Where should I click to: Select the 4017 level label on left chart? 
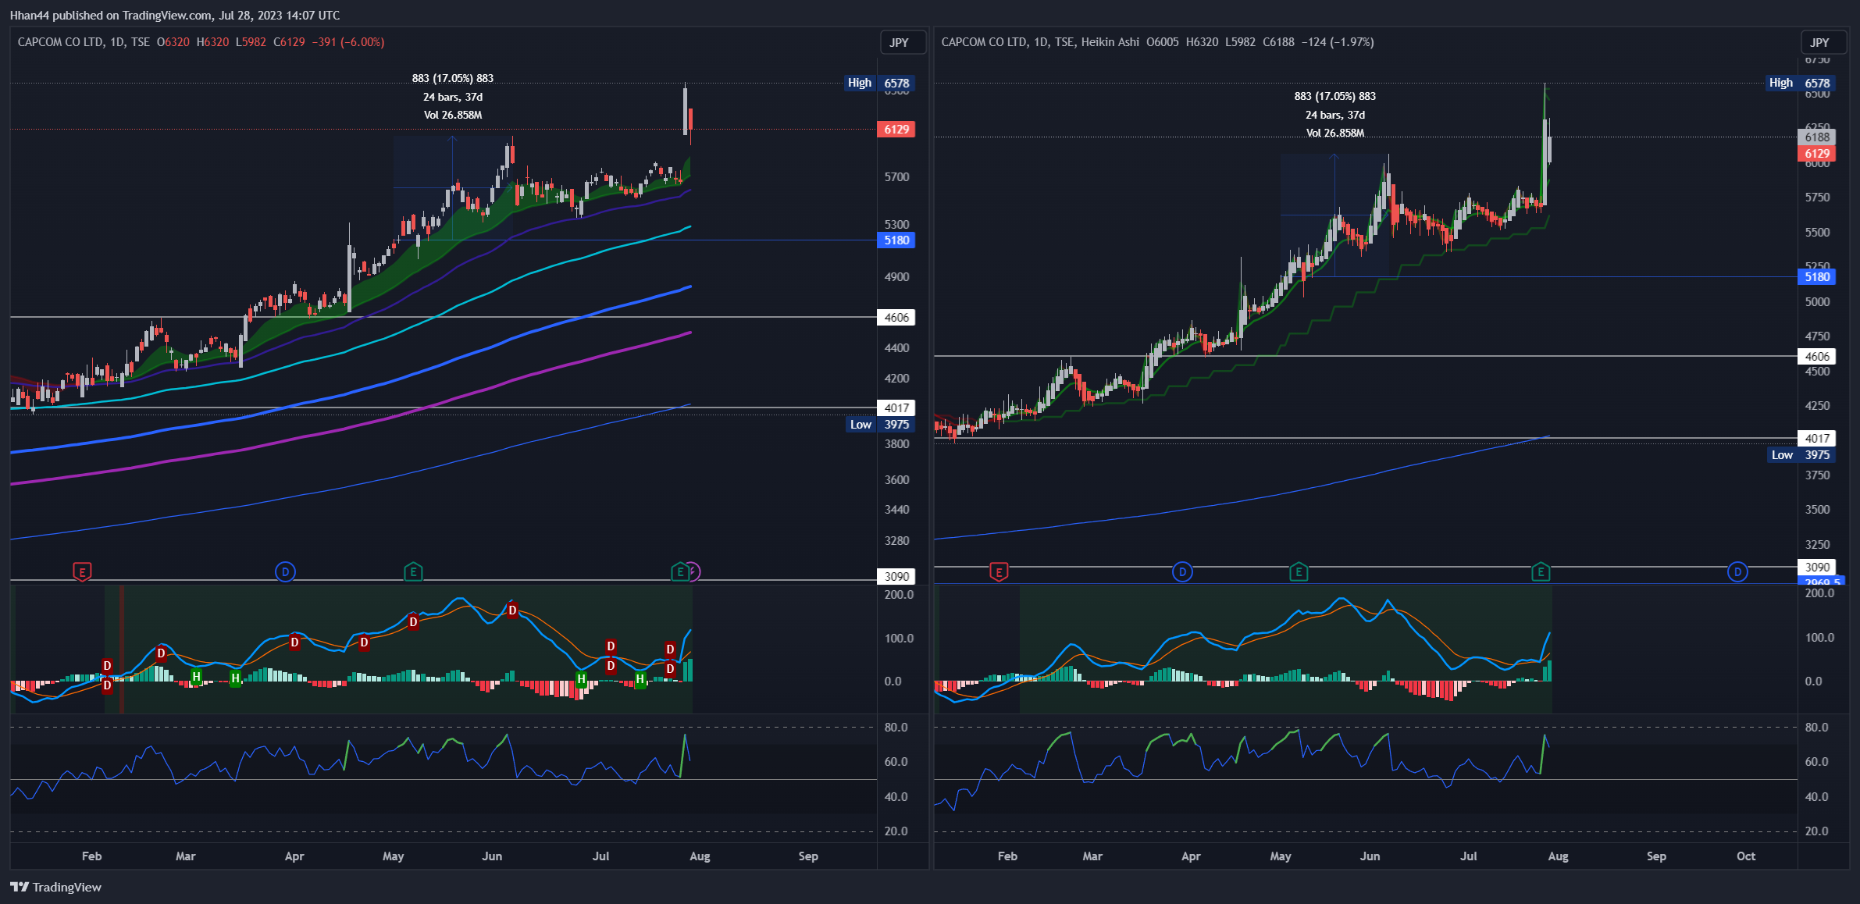(x=896, y=408)
